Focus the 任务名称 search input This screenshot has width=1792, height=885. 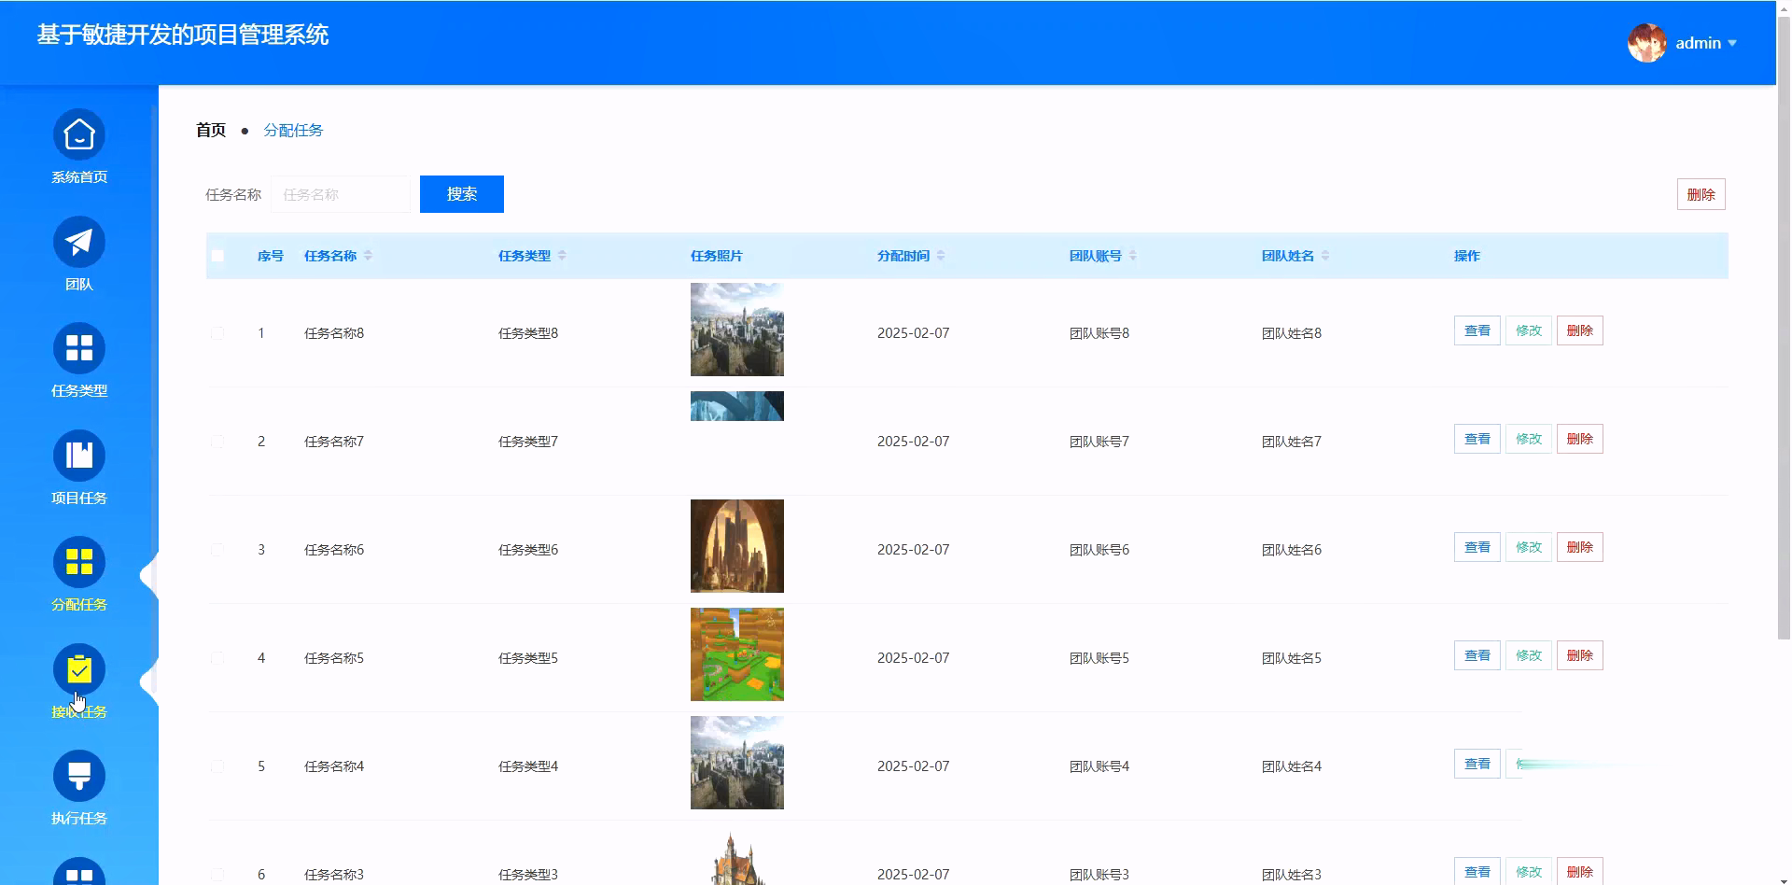click(341, 194)
